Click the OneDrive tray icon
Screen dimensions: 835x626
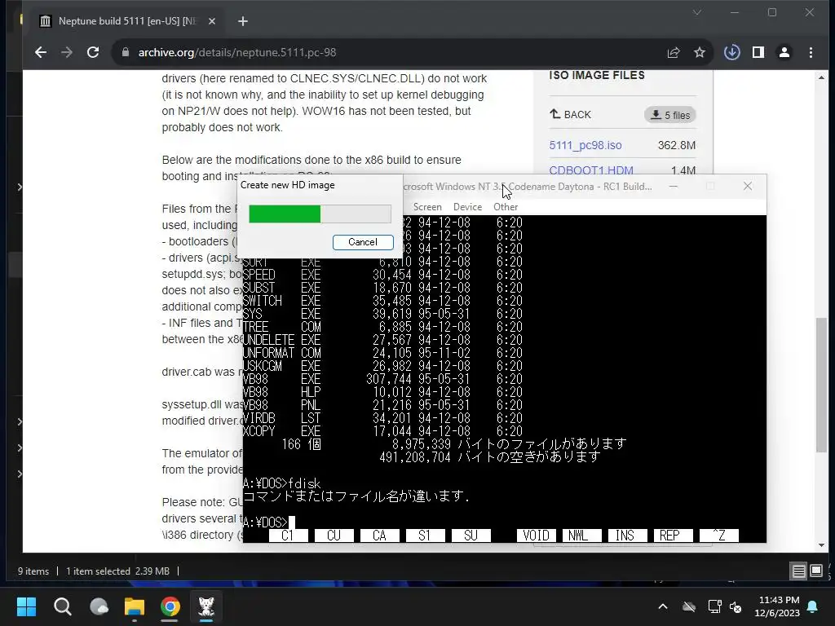[689, 606]
